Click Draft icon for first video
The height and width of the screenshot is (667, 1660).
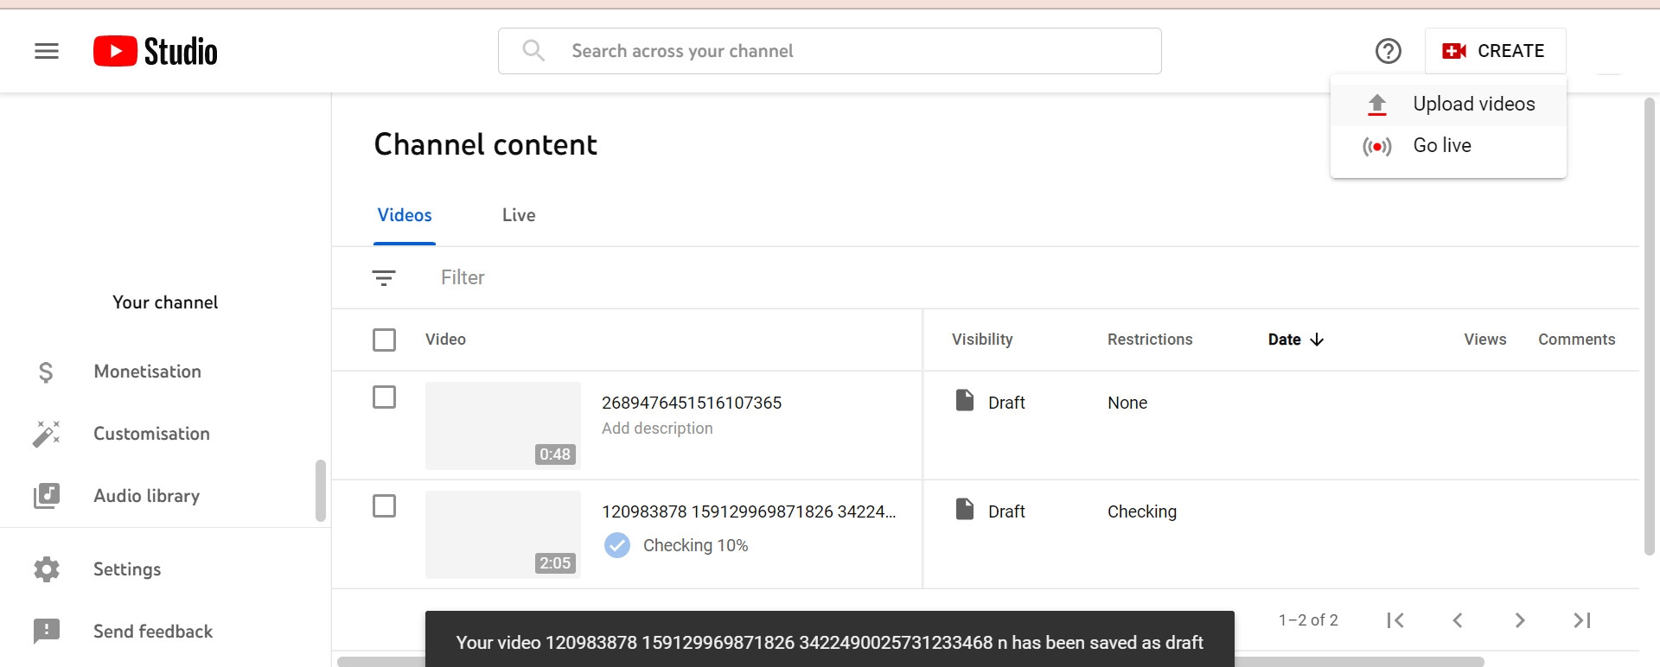[x=965, y=400]
